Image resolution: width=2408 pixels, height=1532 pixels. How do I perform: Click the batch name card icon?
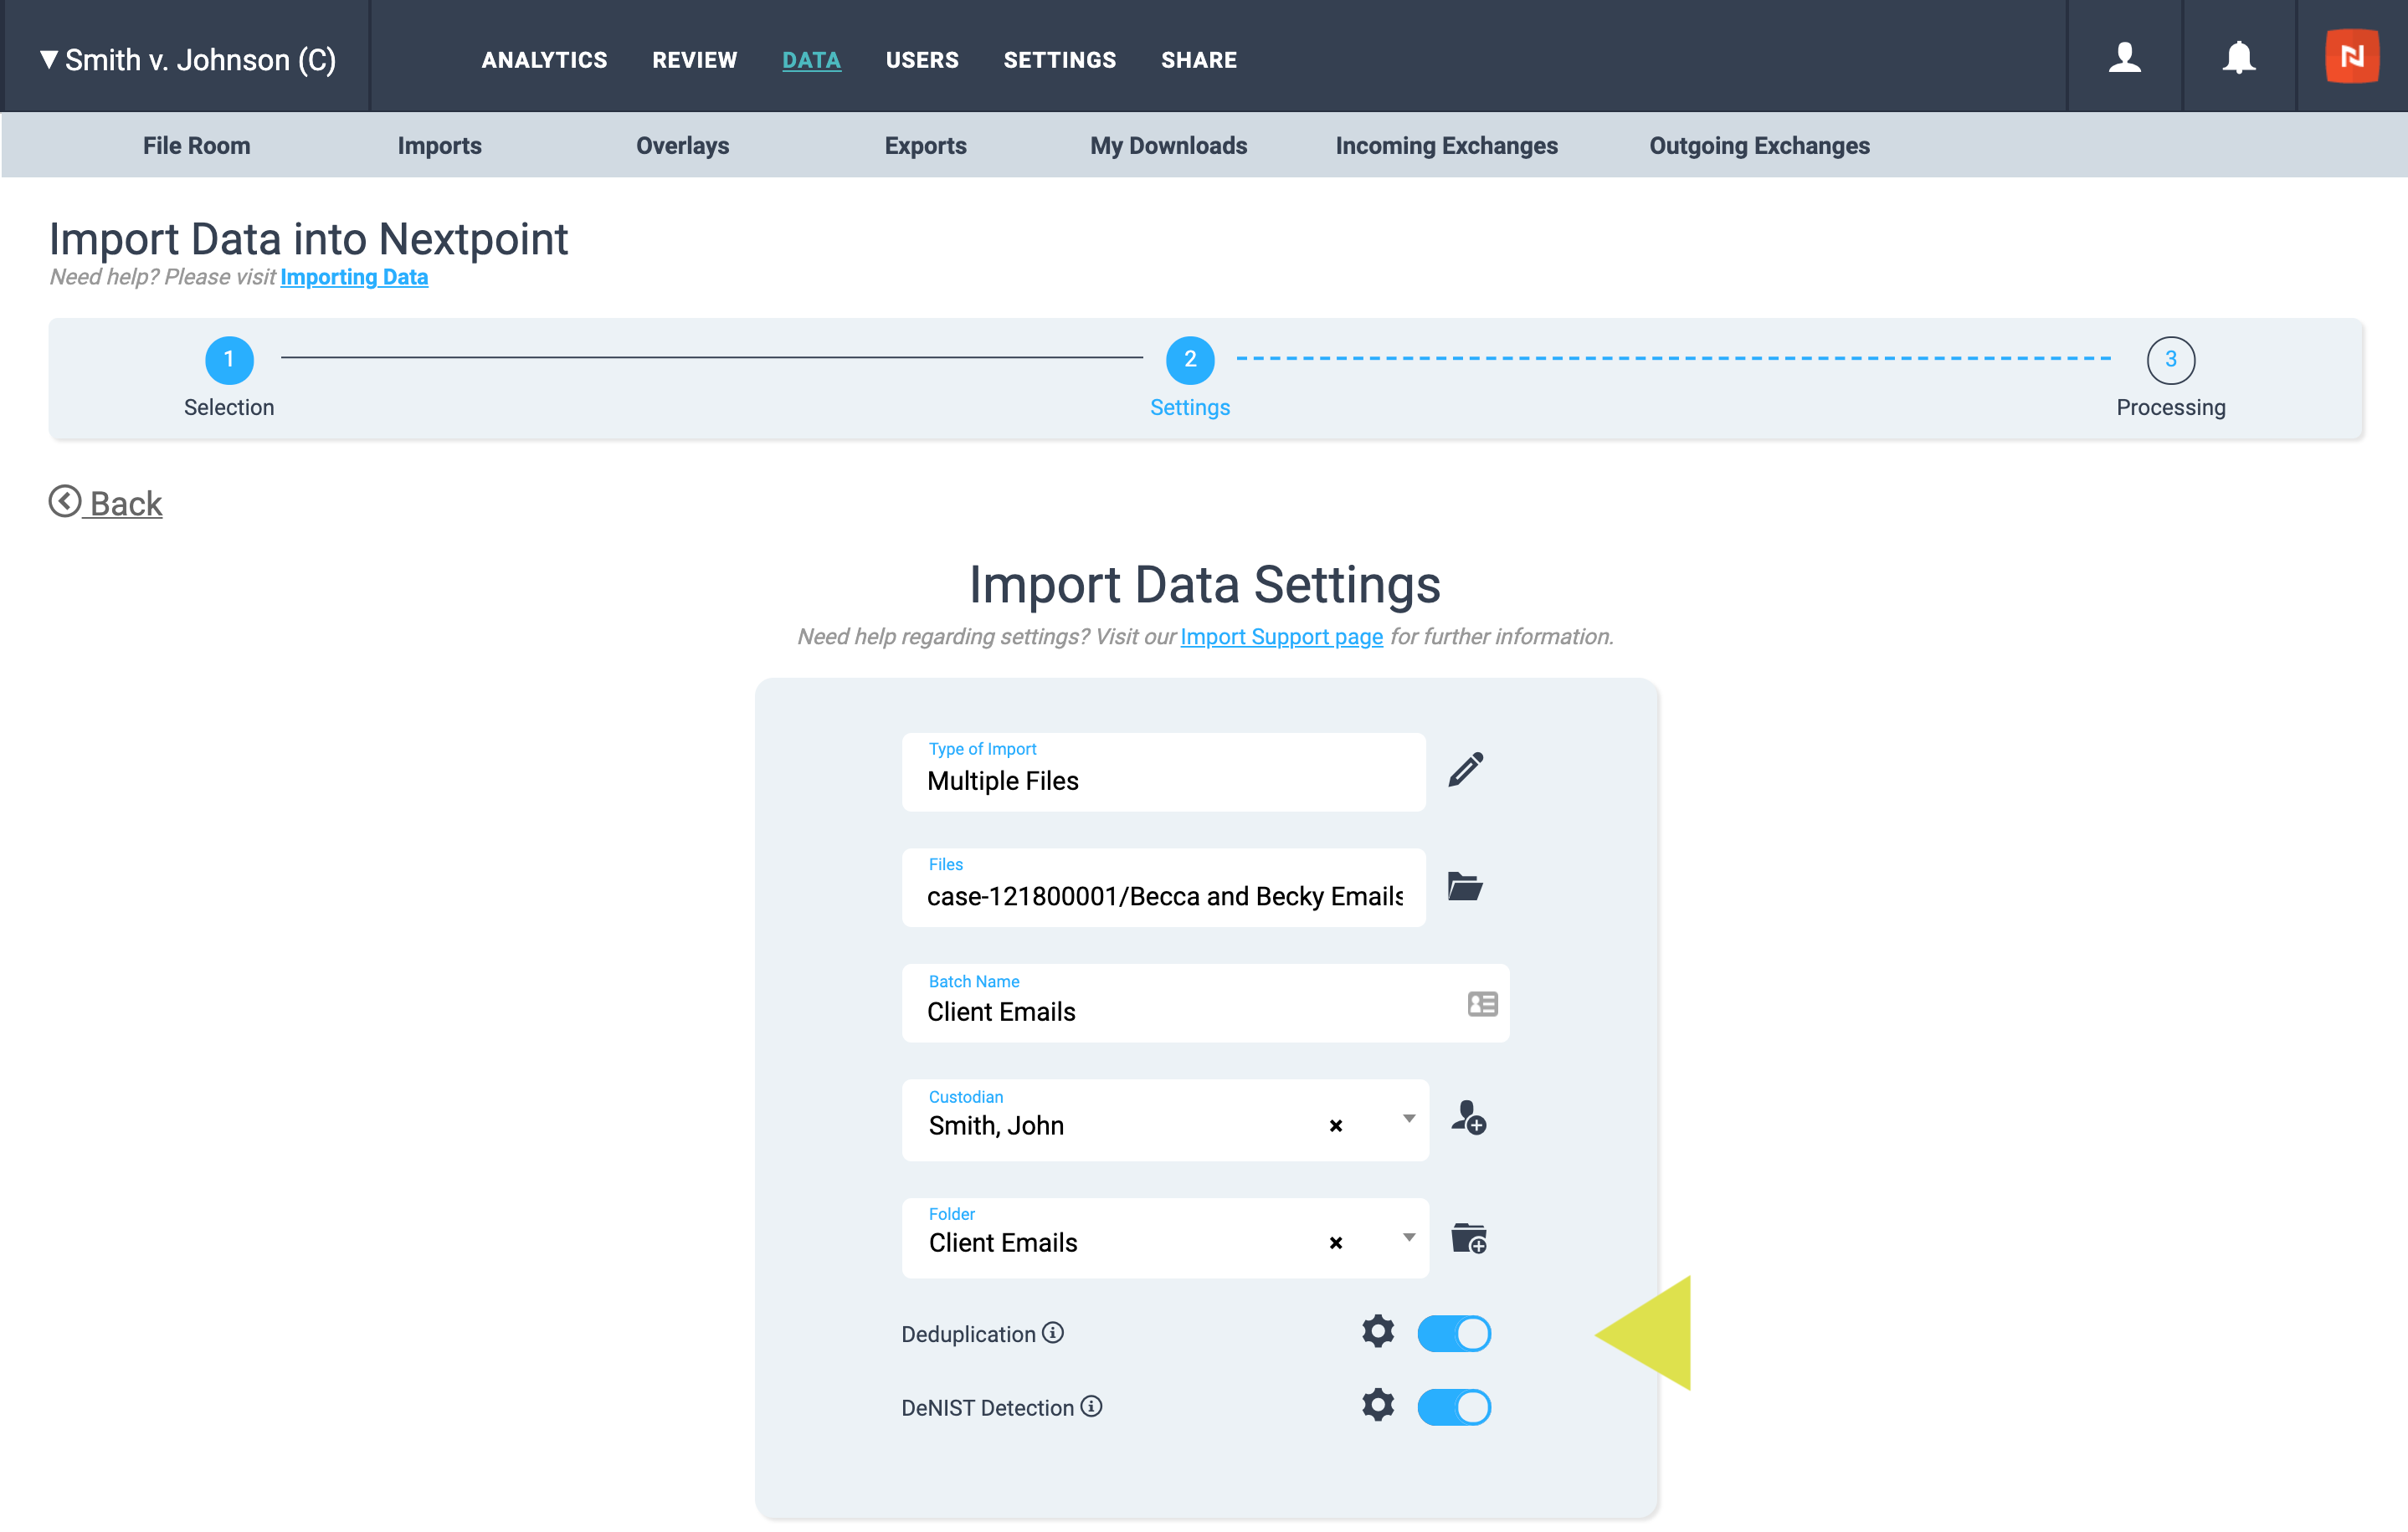[1482, 1003]
